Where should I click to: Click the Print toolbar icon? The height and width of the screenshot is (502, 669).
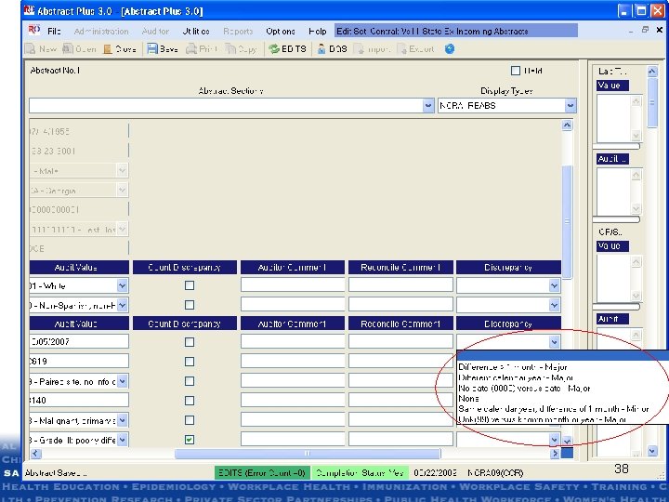[x=191, y=49]
